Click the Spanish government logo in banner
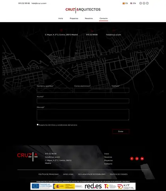The height and width of the screenshot is (191, 166). (64, 186)
